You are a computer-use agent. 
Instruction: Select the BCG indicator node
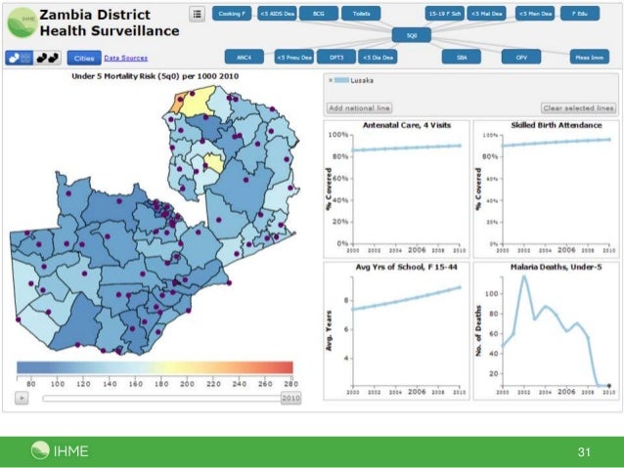point(319,14)
